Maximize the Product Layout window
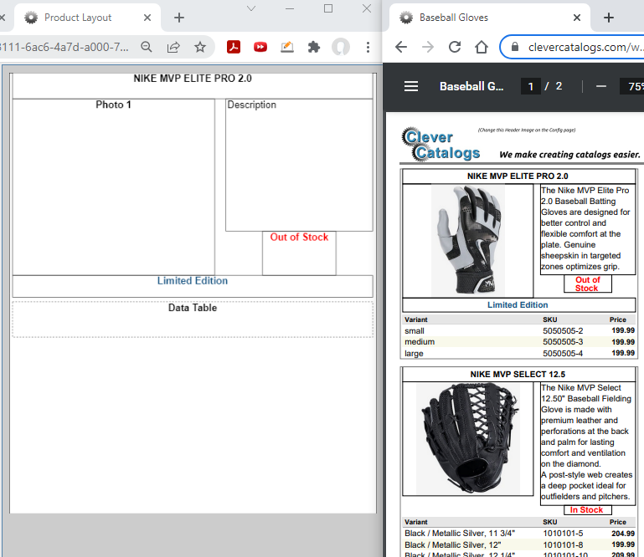This screenshot has height=557, width=644. point(328,8)
